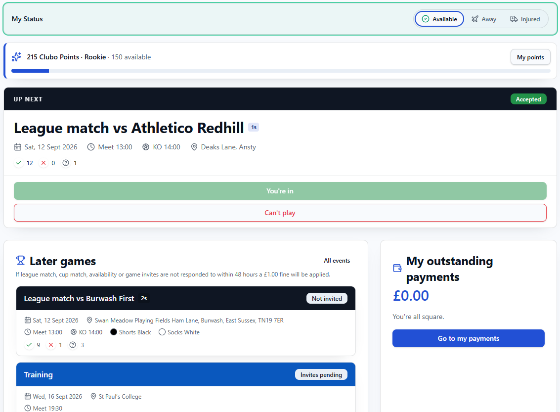The height and width of the screenshot is (412, 560).
Task: Click the Clubo Points progress bar
Action: (281, 71)
